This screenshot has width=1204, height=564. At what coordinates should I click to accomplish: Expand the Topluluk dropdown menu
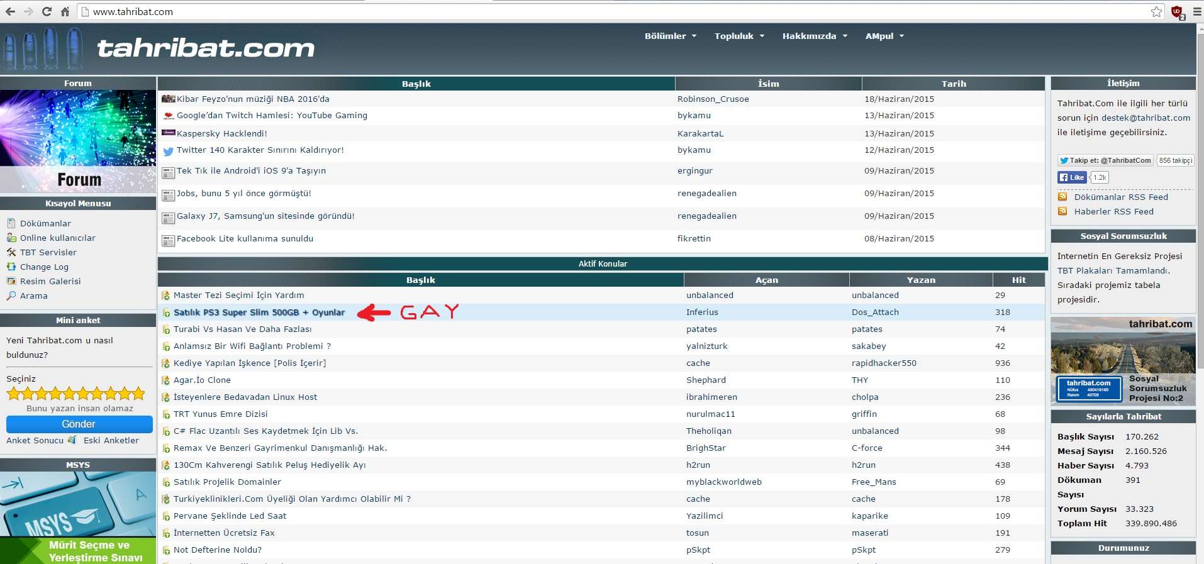[x=739, y=36]
